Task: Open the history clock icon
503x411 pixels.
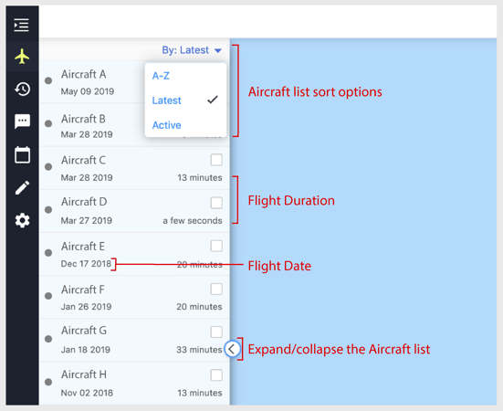Action: (22, 89)
